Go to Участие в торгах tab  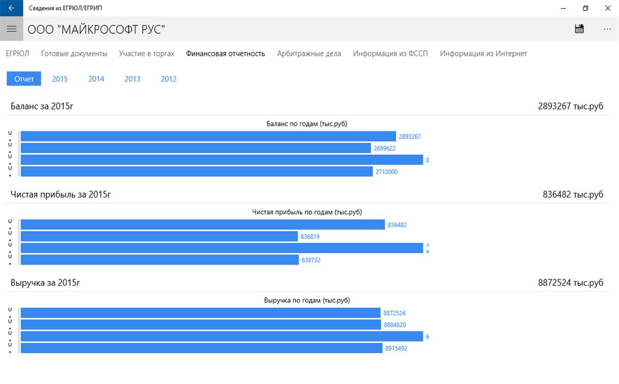147,54
